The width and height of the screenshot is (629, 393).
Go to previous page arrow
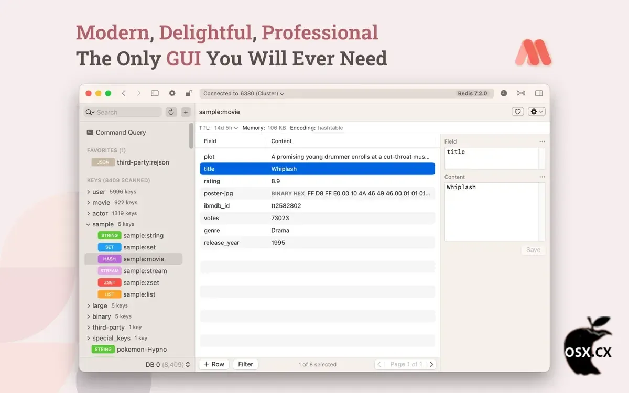point(380,364)
